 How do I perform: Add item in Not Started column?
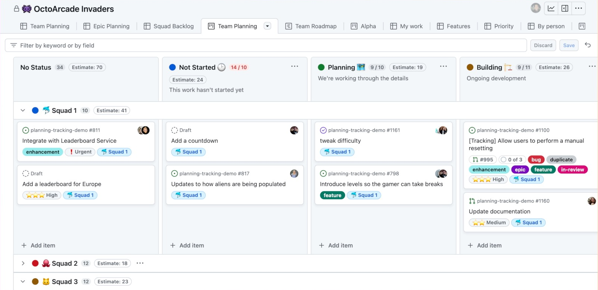pyautogui.click(x=187, y=245)
